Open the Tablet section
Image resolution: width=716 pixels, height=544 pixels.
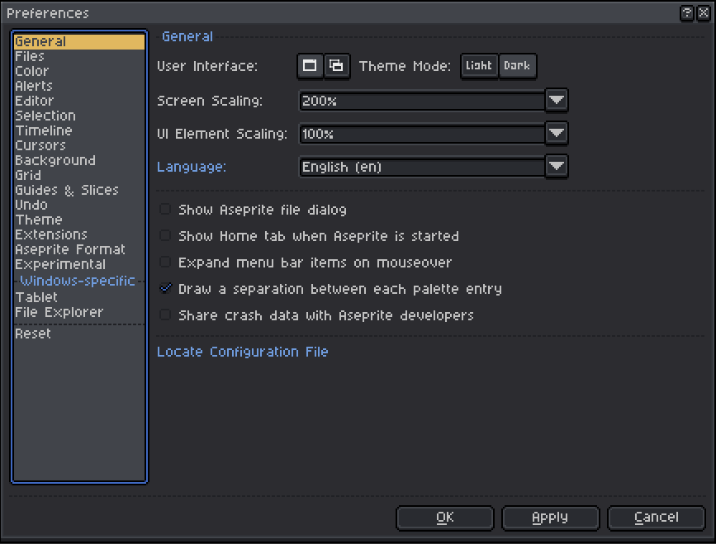[79, 297]
